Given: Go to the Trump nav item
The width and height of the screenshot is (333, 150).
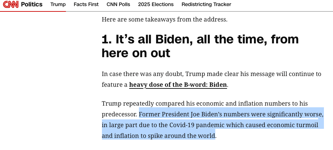Looking at the screenshot, I should (x=58, y=4).
